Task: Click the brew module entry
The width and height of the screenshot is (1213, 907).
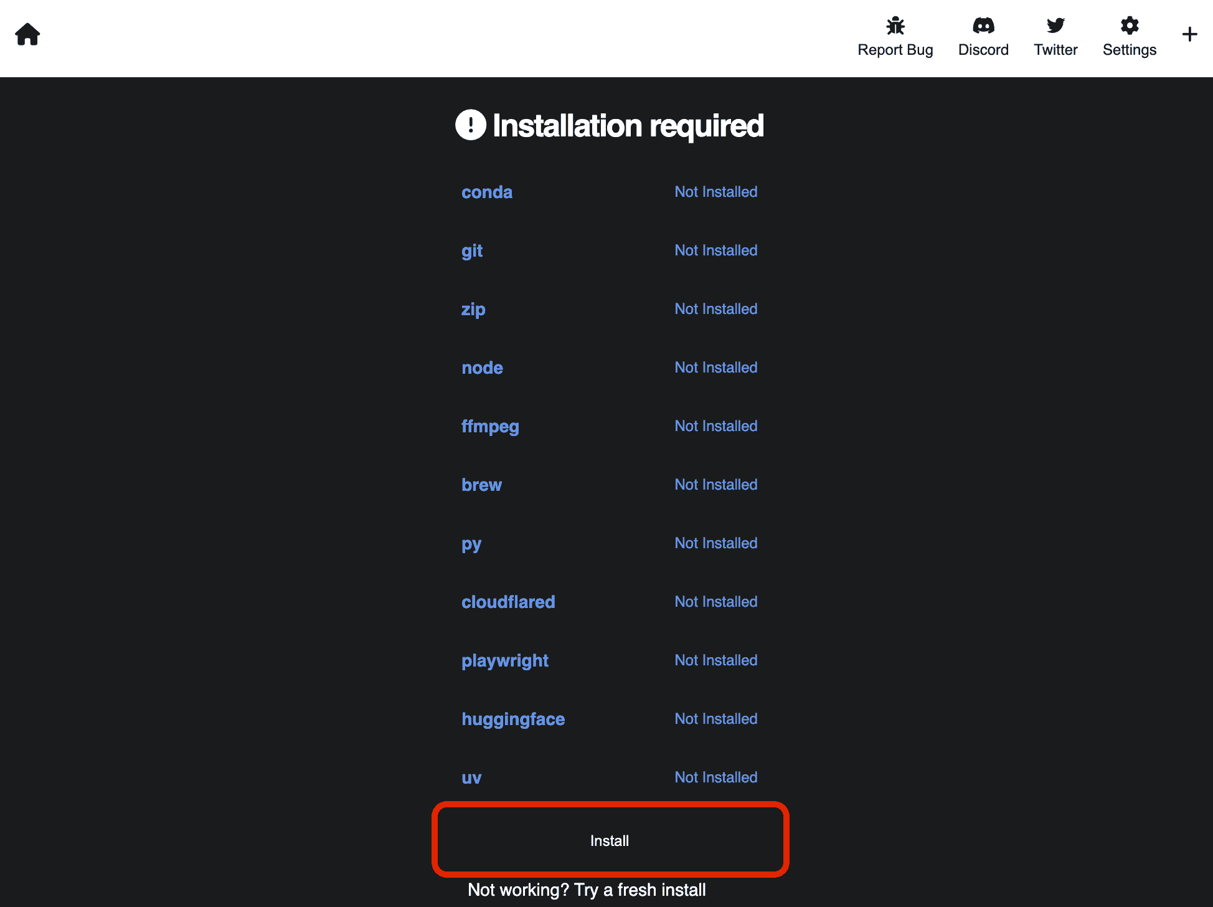Action: pyautogui.click(x=481, y=485)
